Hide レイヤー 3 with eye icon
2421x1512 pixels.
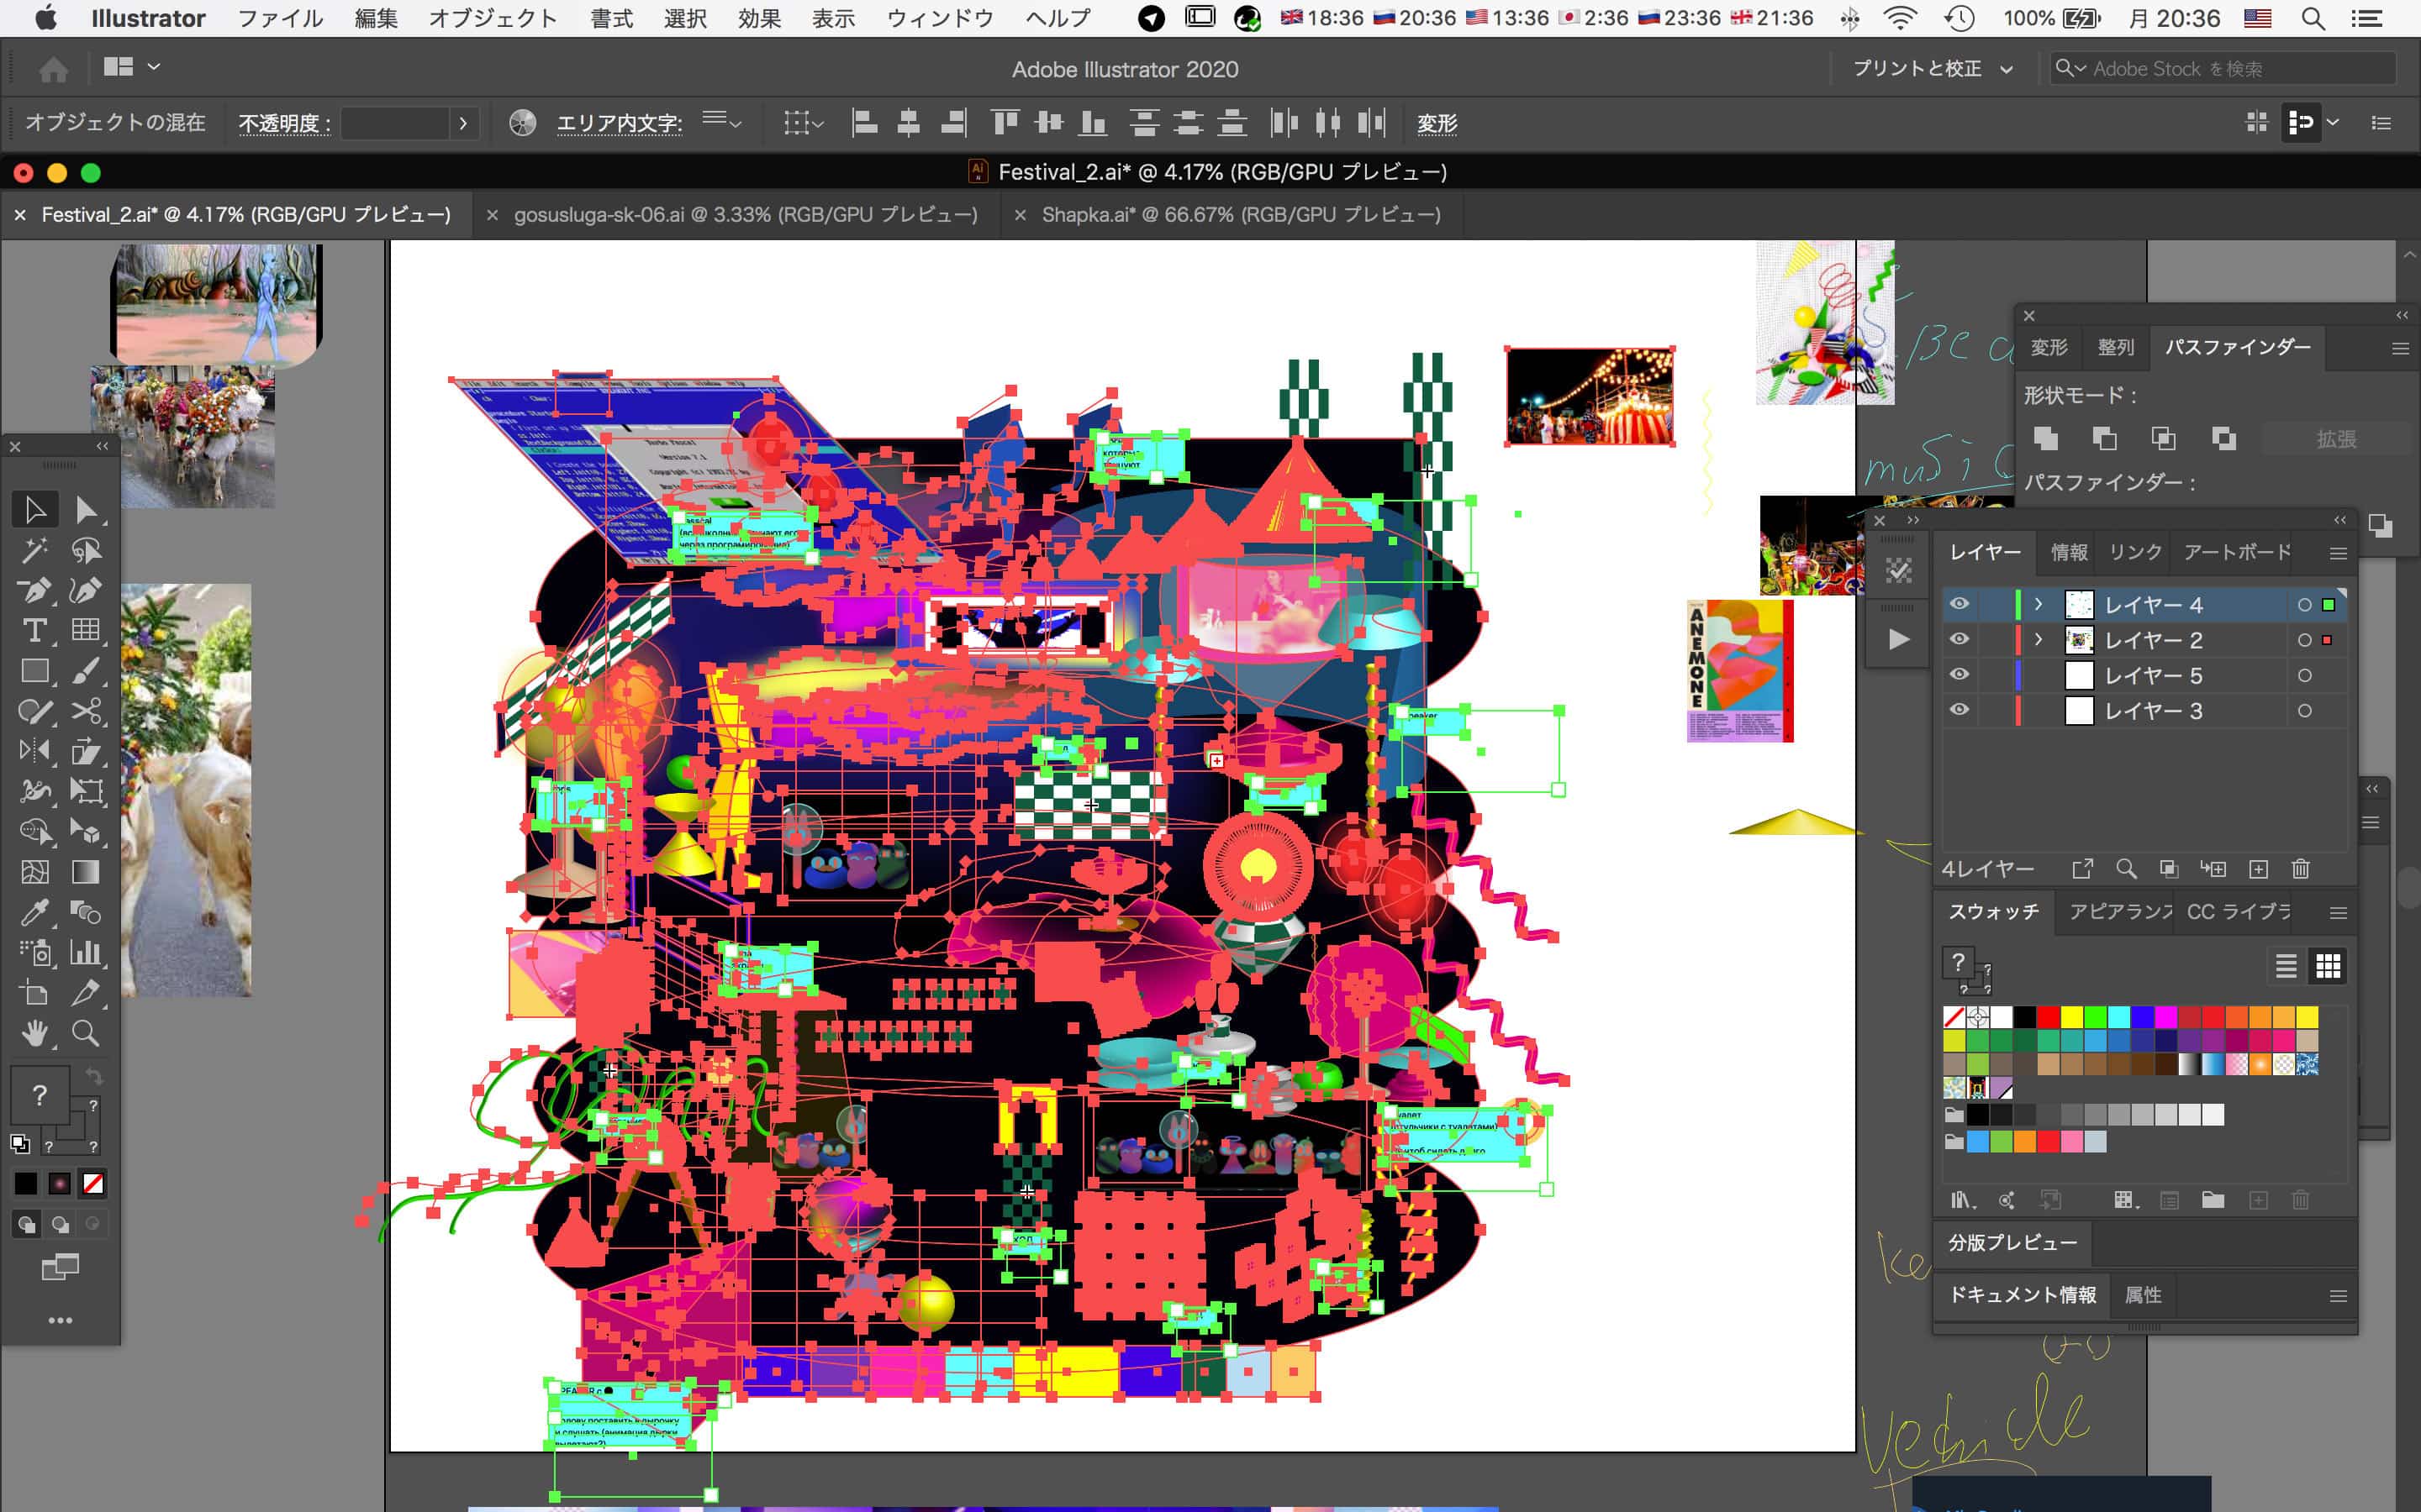(1959, 710)
